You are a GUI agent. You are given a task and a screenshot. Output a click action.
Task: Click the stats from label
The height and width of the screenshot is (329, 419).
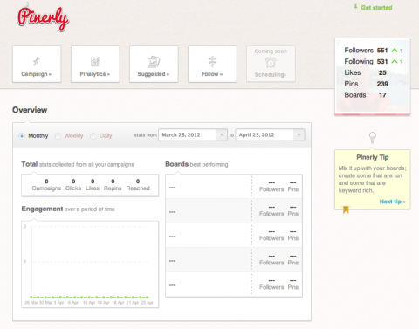[x=145, y=135]
